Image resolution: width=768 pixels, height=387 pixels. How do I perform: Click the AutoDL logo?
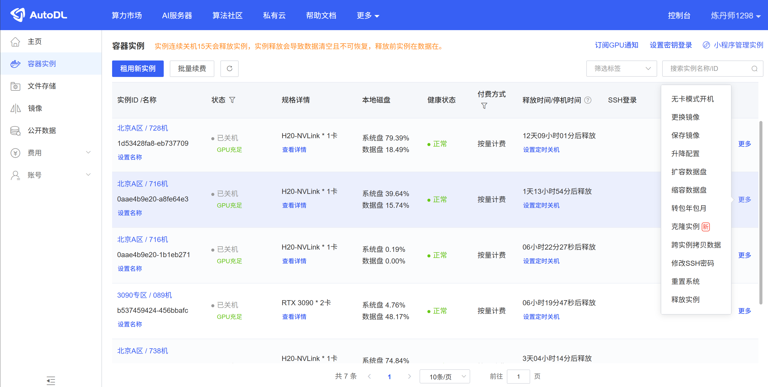pyautogui.click(x=39, y=15)
